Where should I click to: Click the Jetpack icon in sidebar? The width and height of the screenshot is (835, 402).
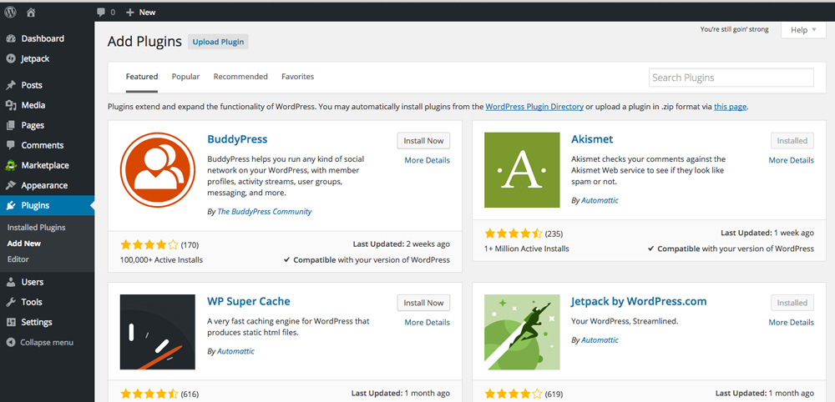(11, 59)
